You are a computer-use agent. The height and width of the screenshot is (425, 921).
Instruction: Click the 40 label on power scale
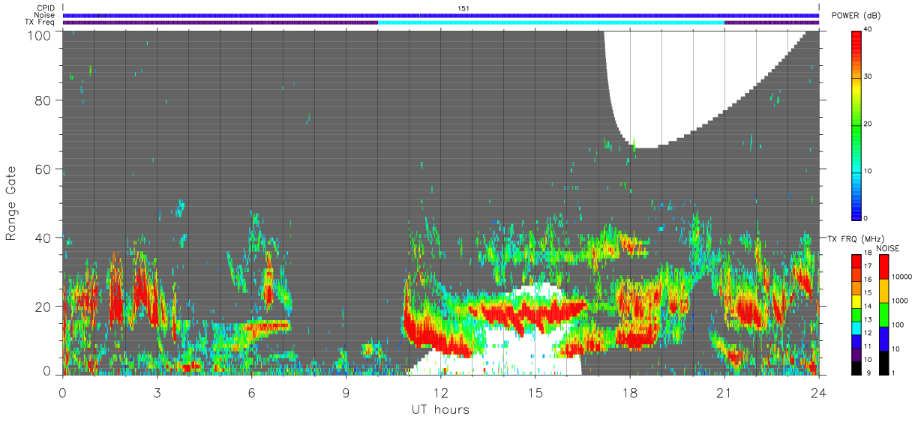click(x=868, y=30)
